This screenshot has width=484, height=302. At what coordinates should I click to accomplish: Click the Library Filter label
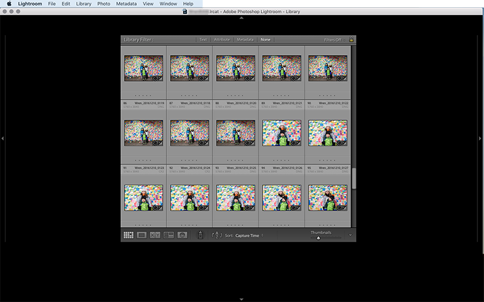pyautogui.click(x=139, y=40)
